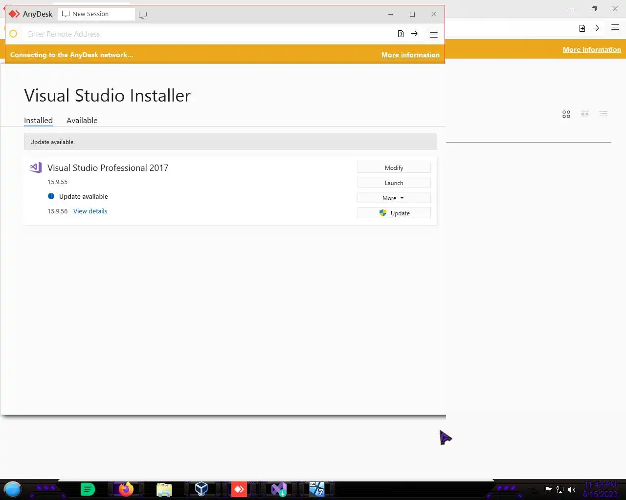
Task: Open Visual Studio Installer taskbar icon
Action: coord(279,489)
